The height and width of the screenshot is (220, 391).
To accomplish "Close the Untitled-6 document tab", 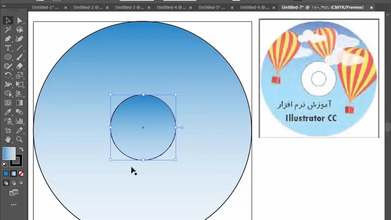I will tap(274, 8).
